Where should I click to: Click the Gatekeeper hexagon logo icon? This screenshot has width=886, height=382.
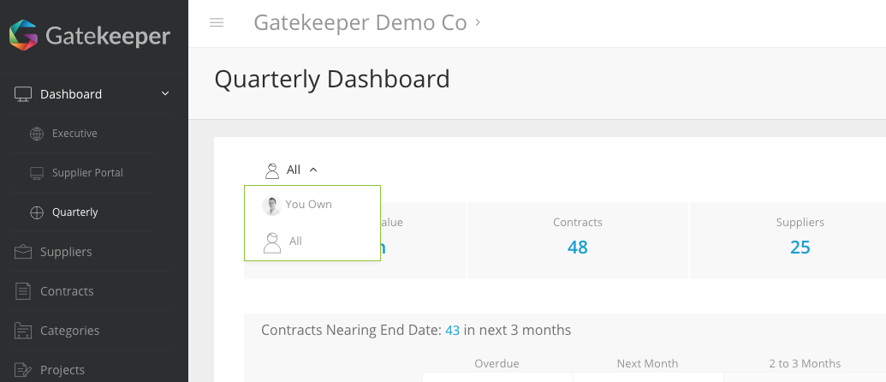tap(23, 35)
